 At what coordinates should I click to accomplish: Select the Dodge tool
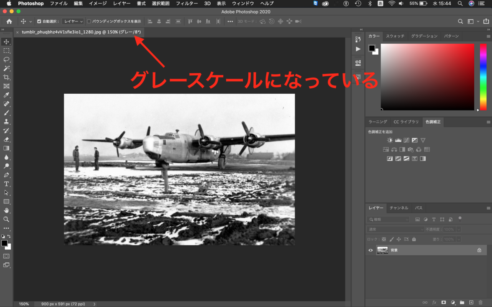7,166
